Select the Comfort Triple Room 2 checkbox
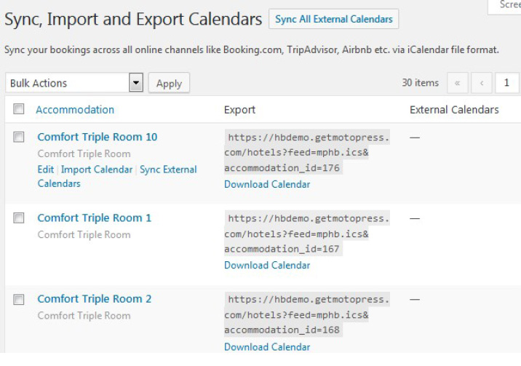The height and width of the screenshot is (366, 521). coord(19,299)
